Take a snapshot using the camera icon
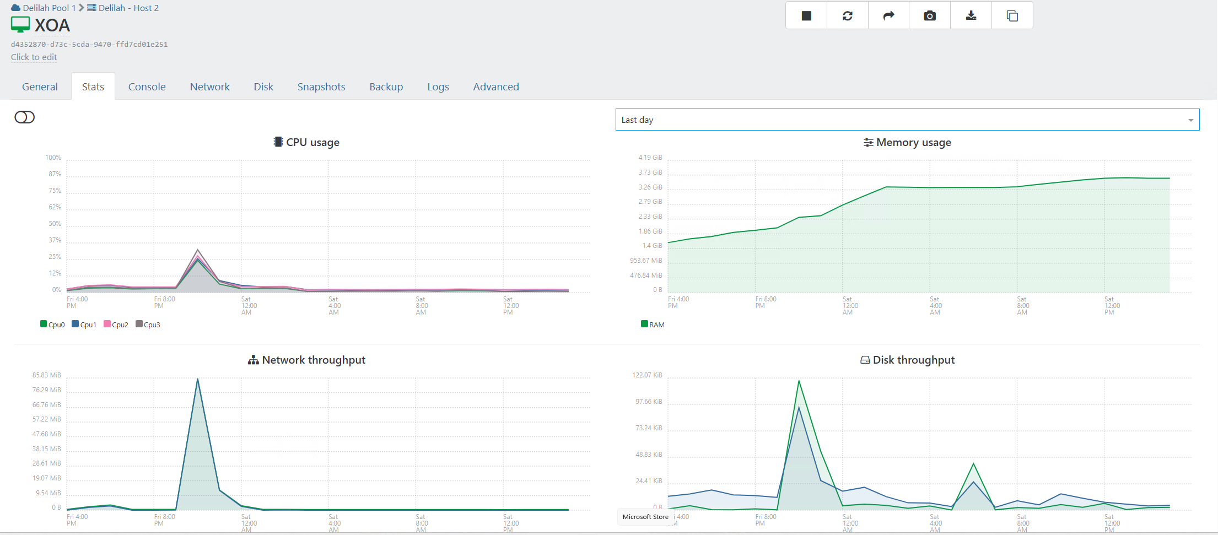1218x535 pixels. [x=930, y=16]
